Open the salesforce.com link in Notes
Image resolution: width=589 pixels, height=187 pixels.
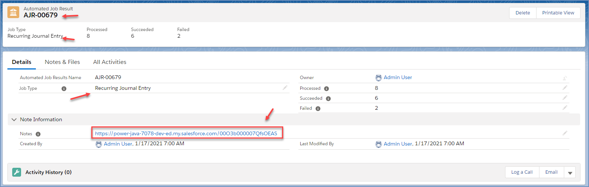tap(186, 133)
